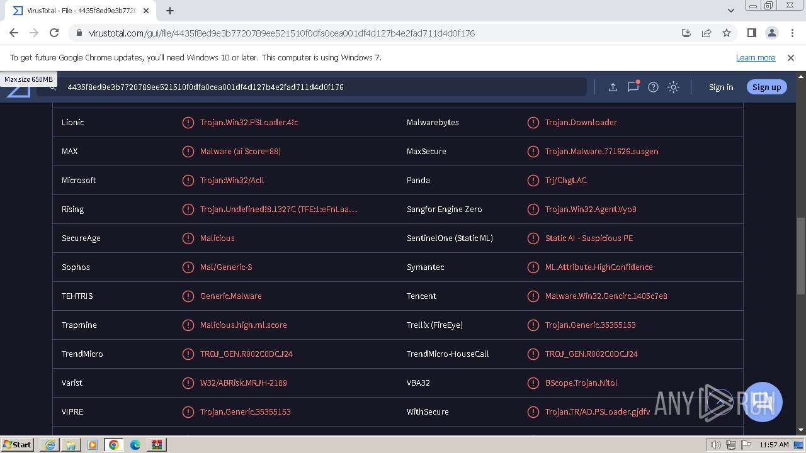Click the browser back arrow
806x453 pixels.
click(x=14, y=33)
